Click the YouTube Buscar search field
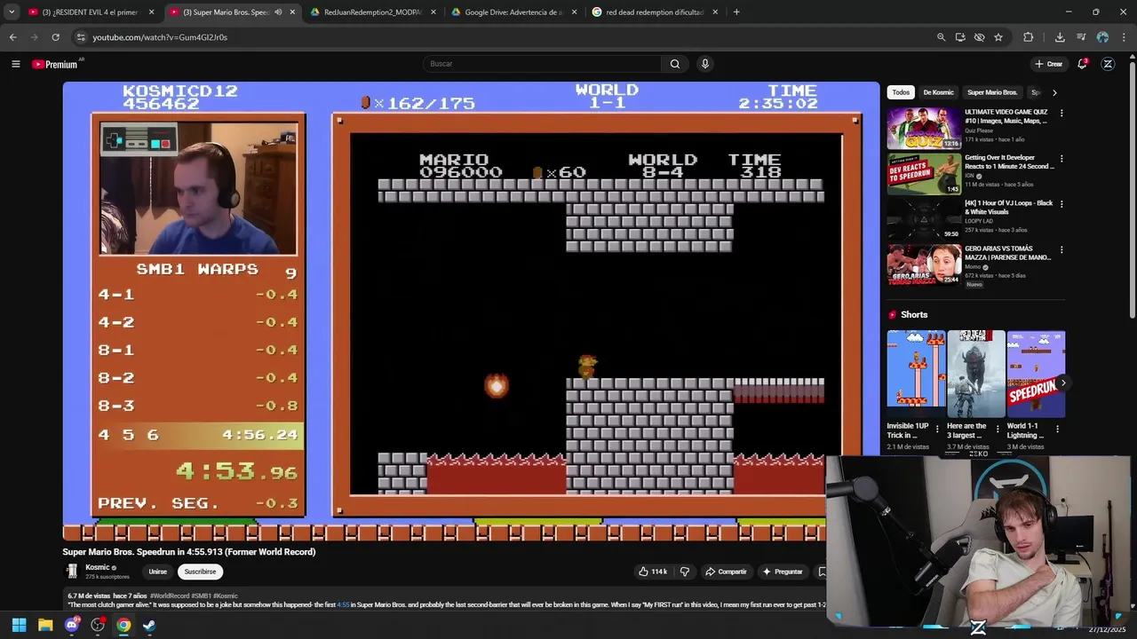This screenshot has height=639, width=1137. pos(542,64)
